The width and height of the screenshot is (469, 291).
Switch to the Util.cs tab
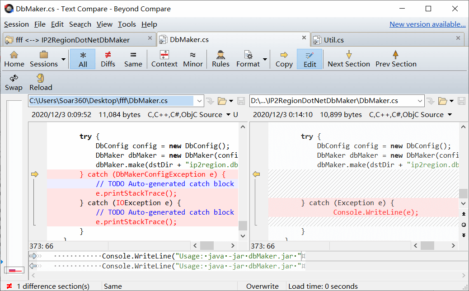coord(333,40)
